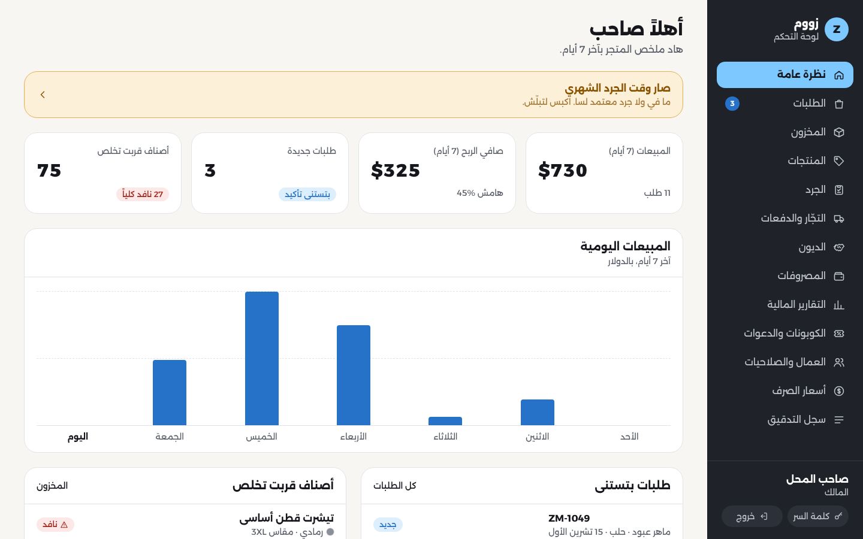Open the المبيعات (7 أيام) stat card
This screenshot has width=863, height=539.
[x=604, y=173]
